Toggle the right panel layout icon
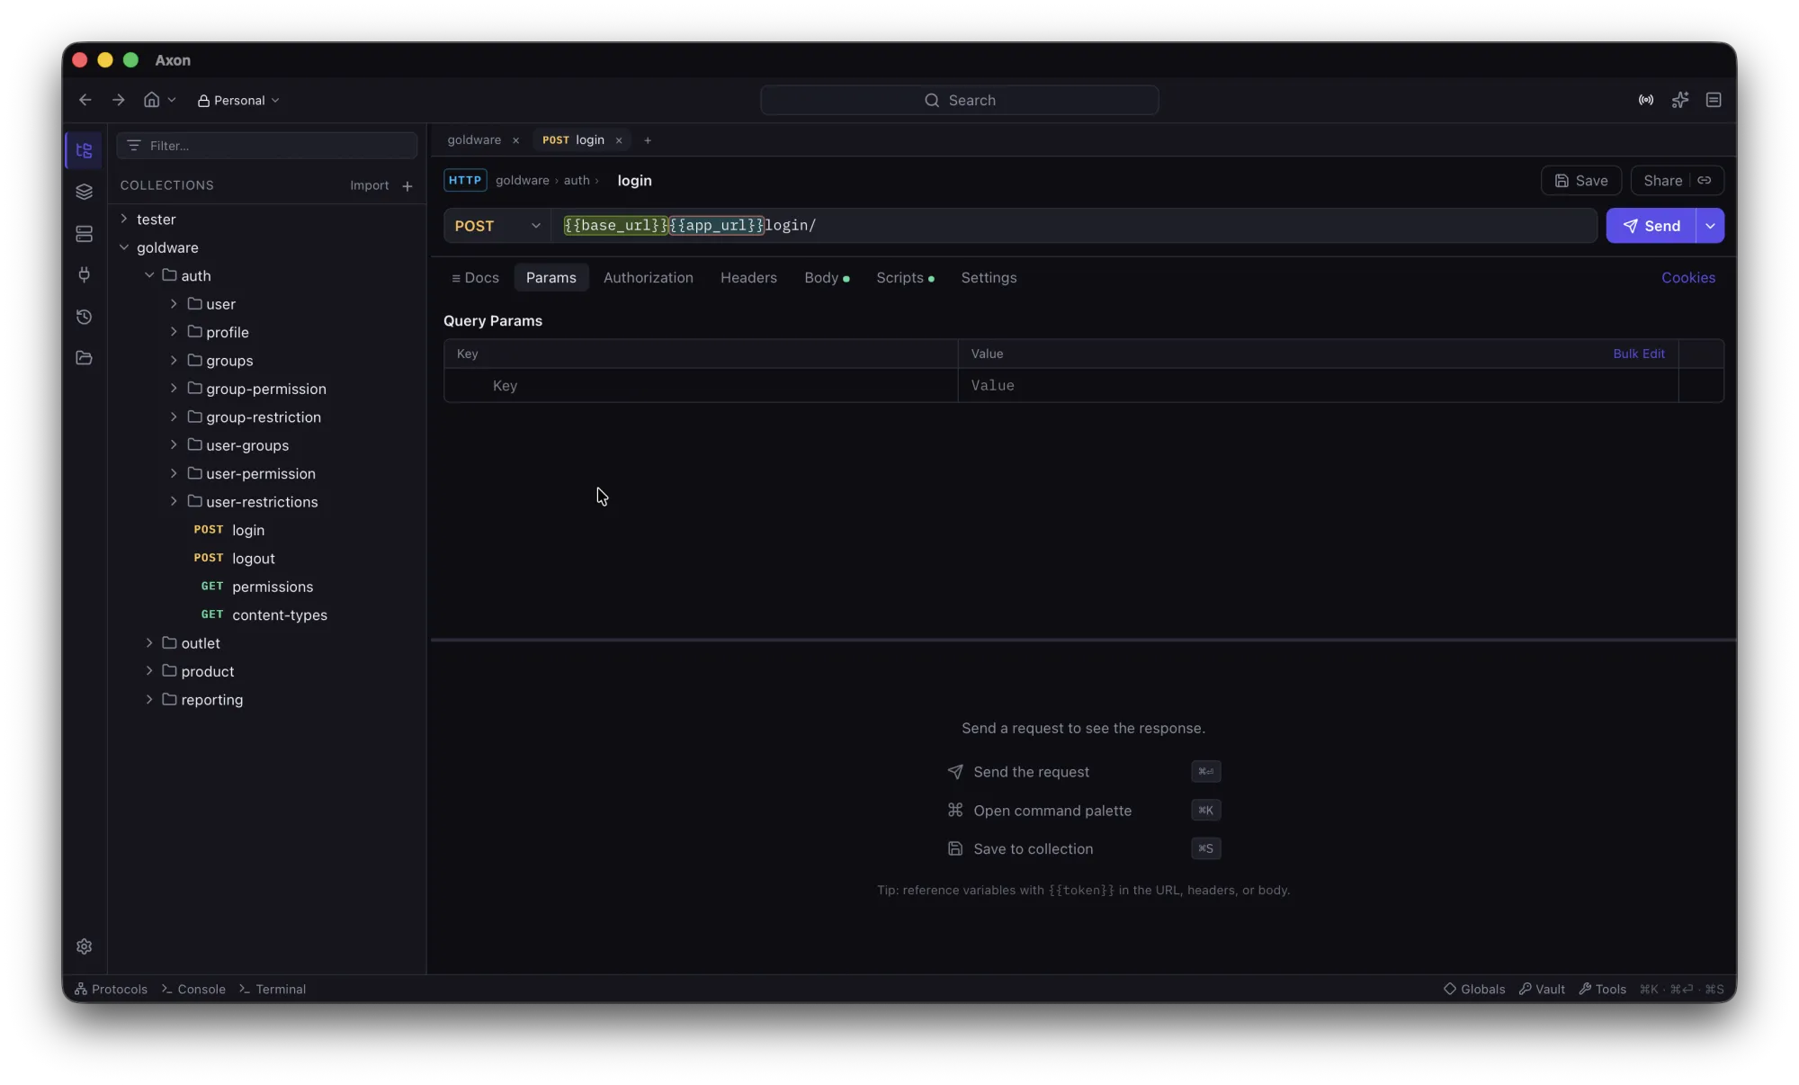Viewport: 1799px width, 1085px height. coord(1714,100)
